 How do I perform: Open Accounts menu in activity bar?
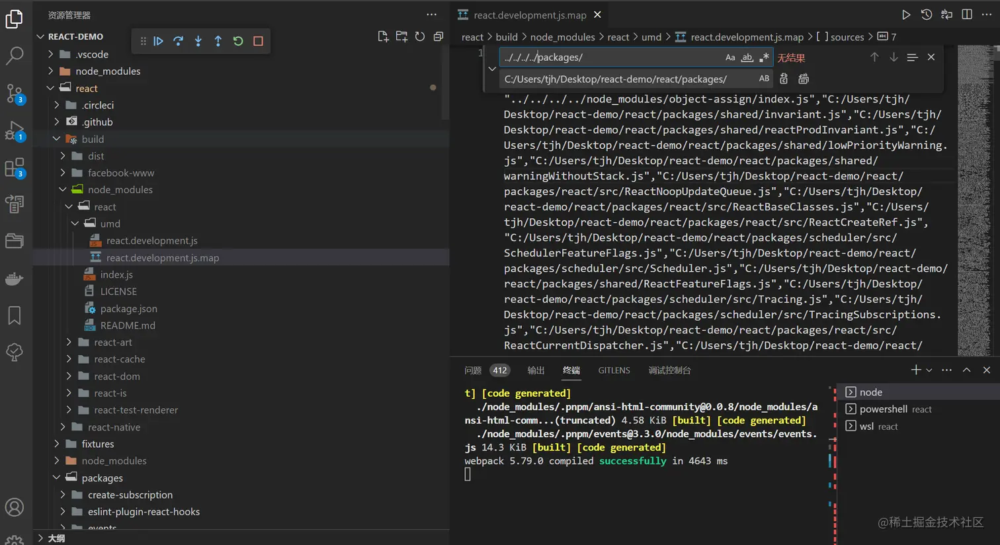click(14, 507)
